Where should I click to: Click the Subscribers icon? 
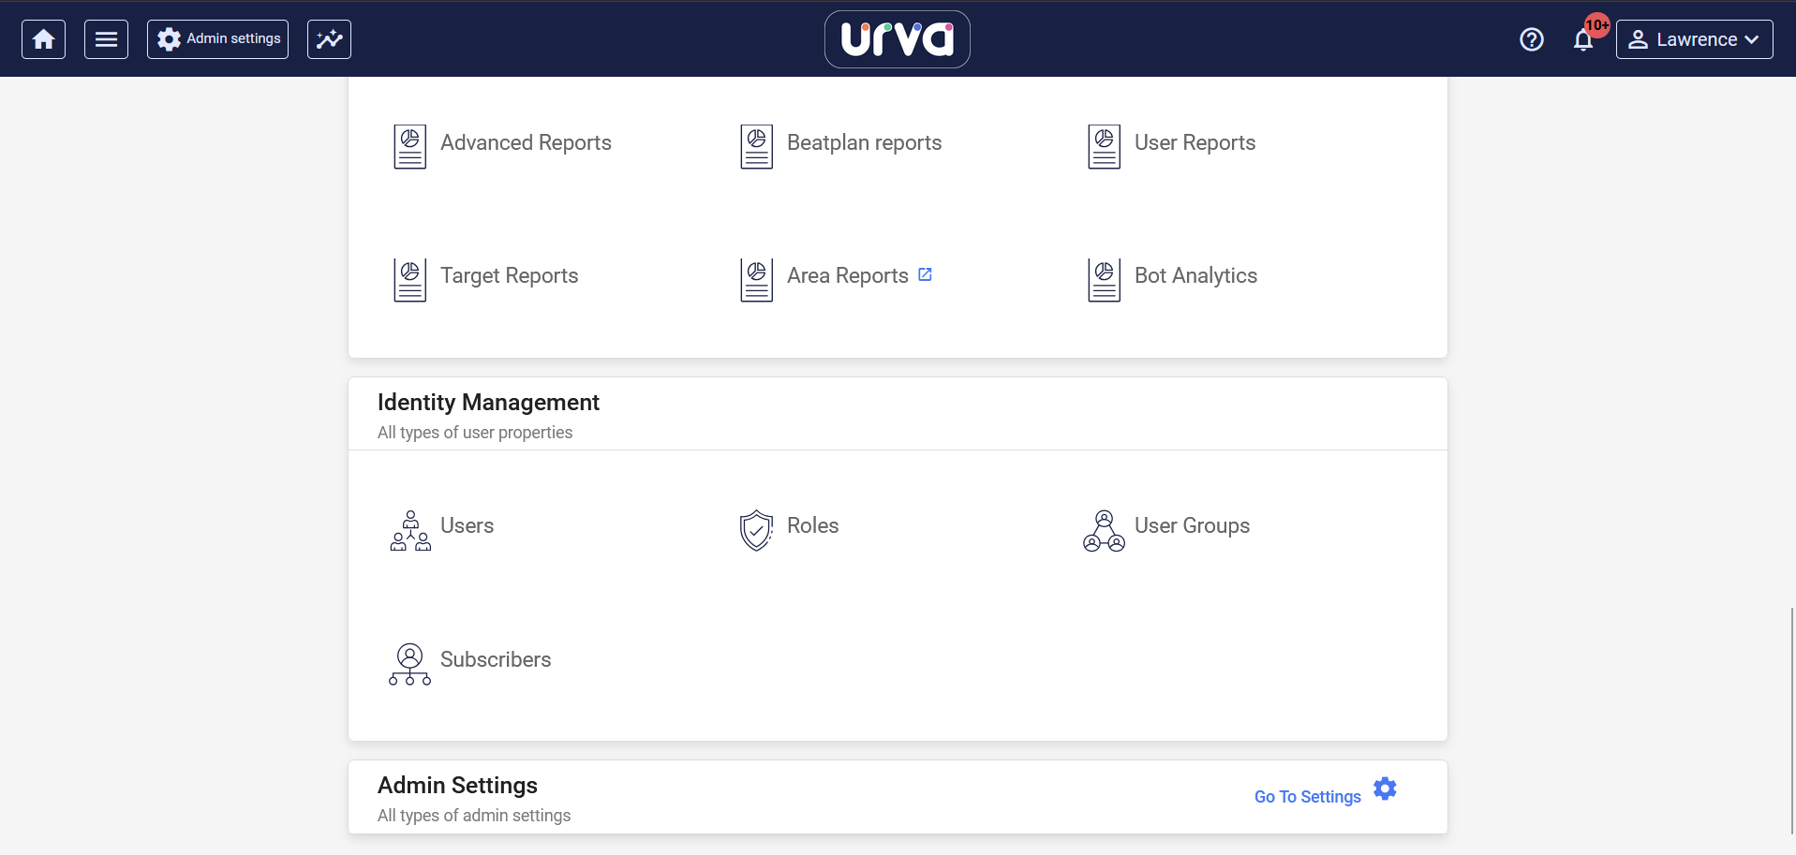point(410,664)
